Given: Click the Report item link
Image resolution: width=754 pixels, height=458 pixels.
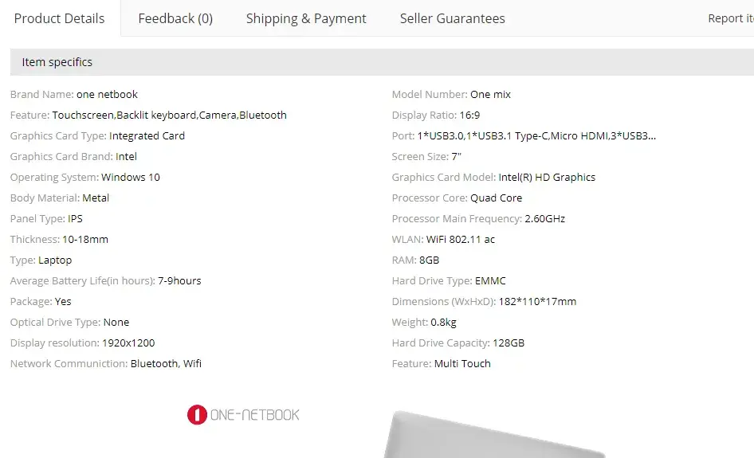Looking at the screenshot, I should click(x=729, y=18).
